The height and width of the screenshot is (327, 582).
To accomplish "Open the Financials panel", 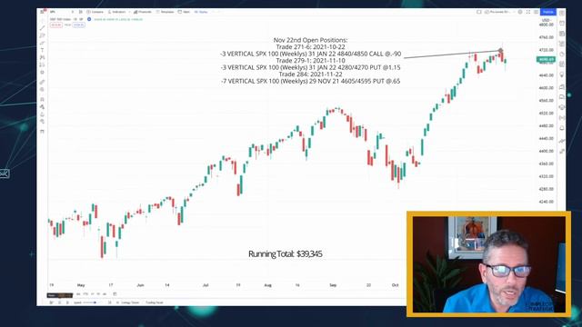I will click(x=143, y=12).
